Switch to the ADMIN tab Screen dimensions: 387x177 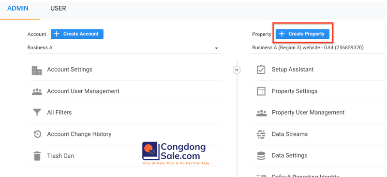[x=18, y=8]
